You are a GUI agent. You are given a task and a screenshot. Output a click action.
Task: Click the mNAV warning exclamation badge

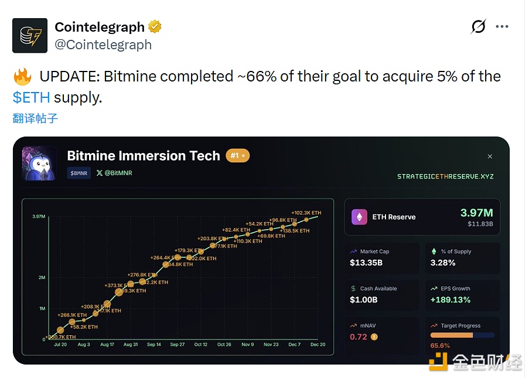coord(374,336)
